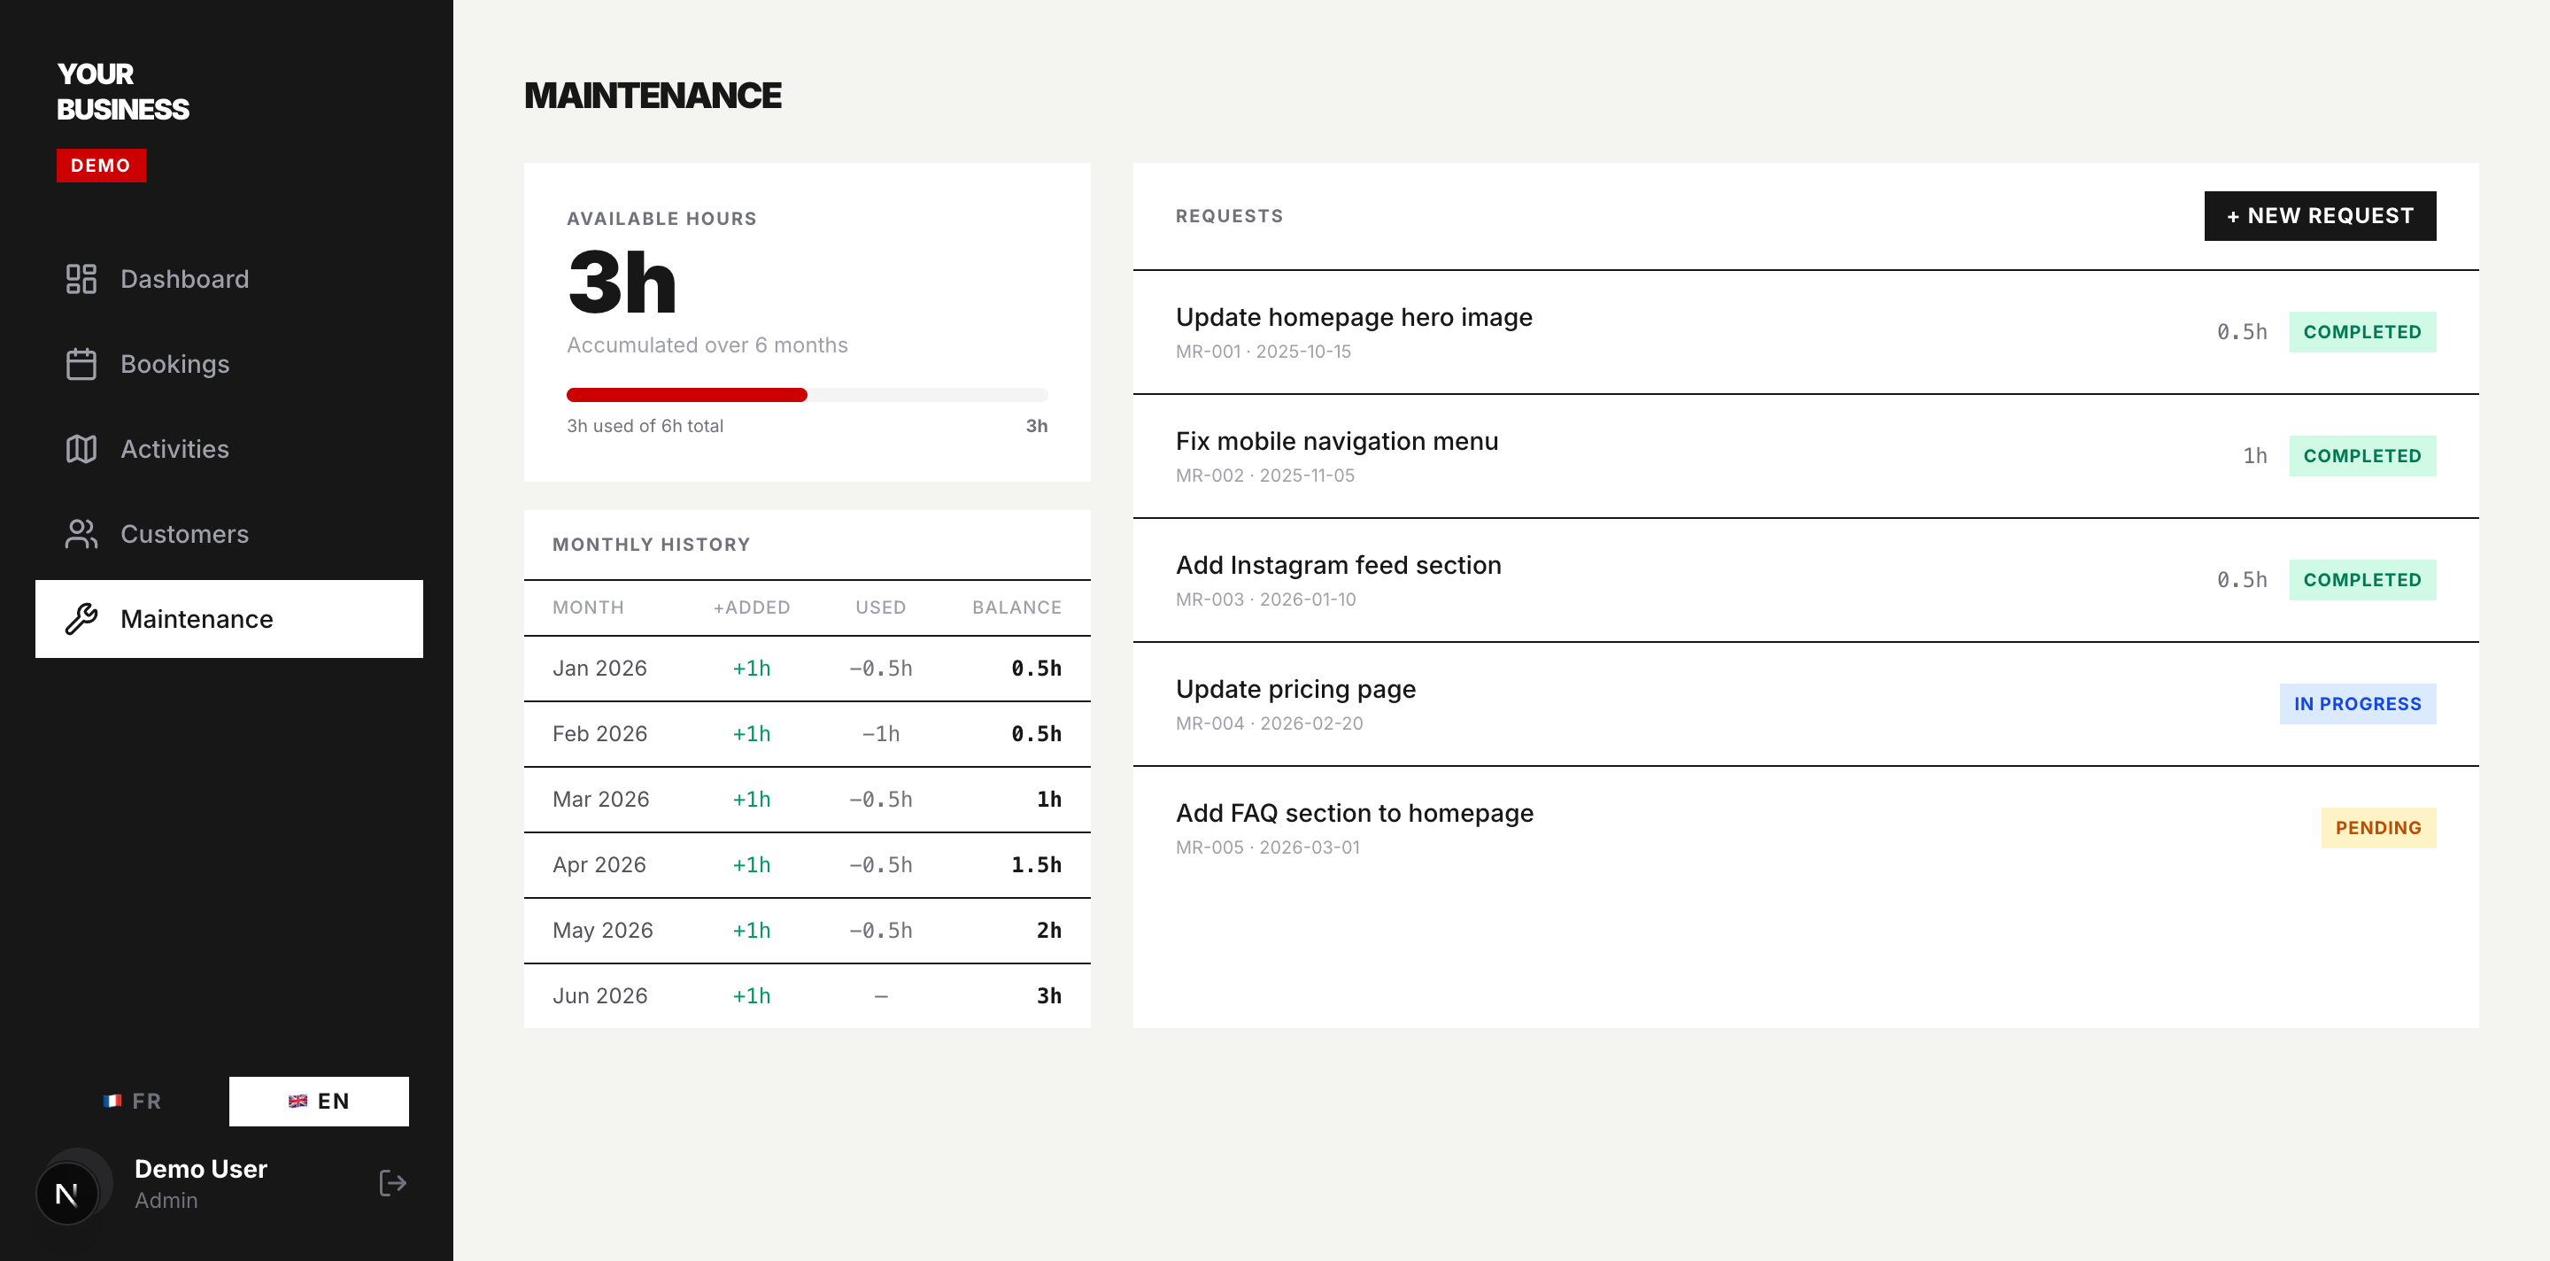Click the 0.5h duration of Update homepage hero image
The width and height of the screenshot is (2550, 1261).
point(2242,331)
